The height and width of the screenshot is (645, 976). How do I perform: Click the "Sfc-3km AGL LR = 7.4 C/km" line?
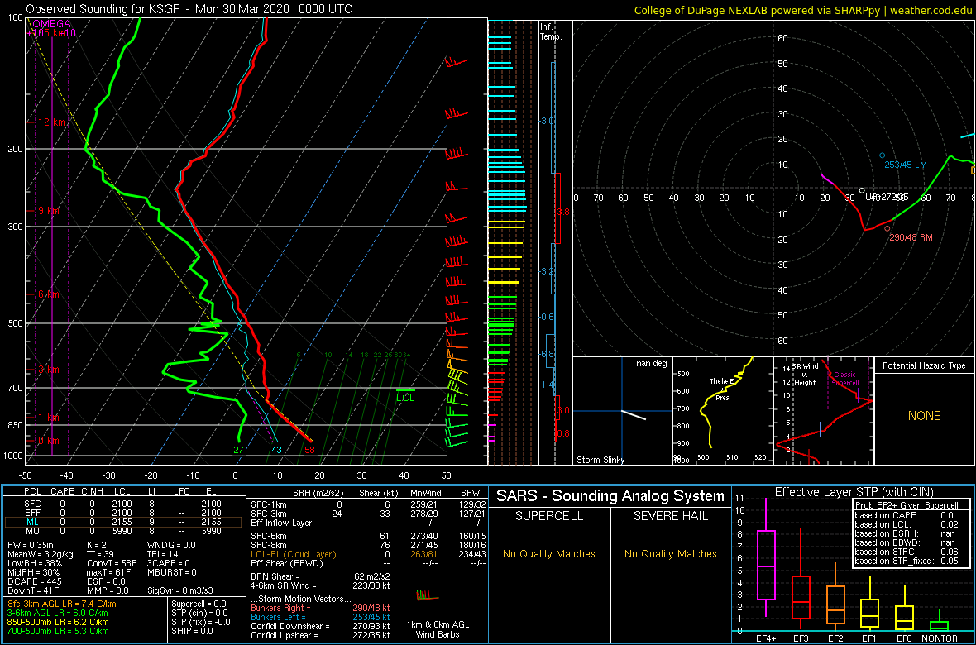coord(62,604)
